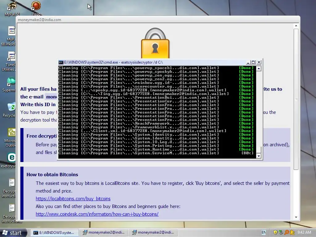Image resolution: width=316 pixels, height=237 pixels.
Task: Maximize the cmd.exe window
Action: (x=253, y=62)
